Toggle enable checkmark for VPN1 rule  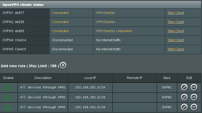point(9,88)
